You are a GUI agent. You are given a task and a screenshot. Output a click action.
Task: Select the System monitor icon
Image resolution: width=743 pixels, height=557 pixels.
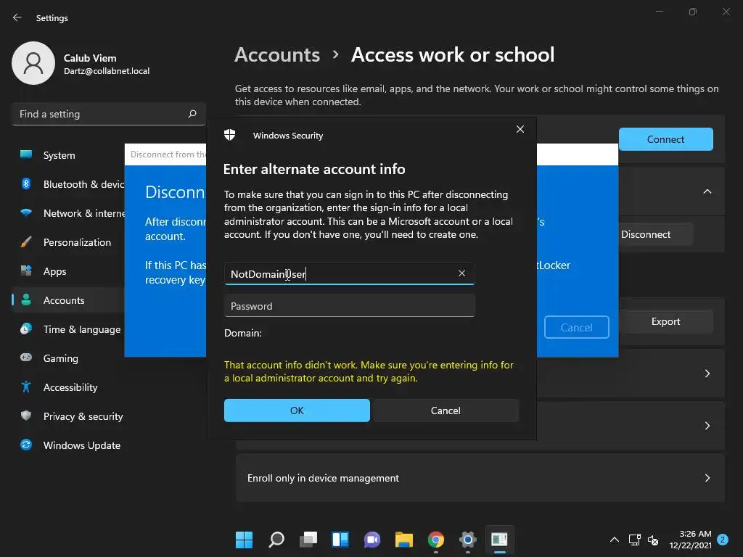coord(26,155)
